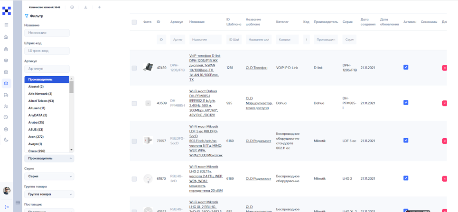Click the user avatar photo
The width and height of the screenshot is (458, 212).
7,191
